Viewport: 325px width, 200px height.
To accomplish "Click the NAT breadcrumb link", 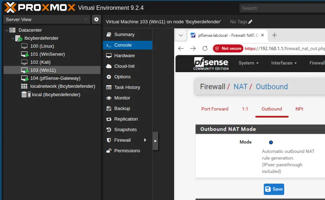I will tap(240, 87).
